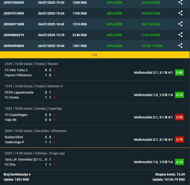Expand ticket with 2140 RSD stake
Screen dimensions: 190x185
point(95,35)
